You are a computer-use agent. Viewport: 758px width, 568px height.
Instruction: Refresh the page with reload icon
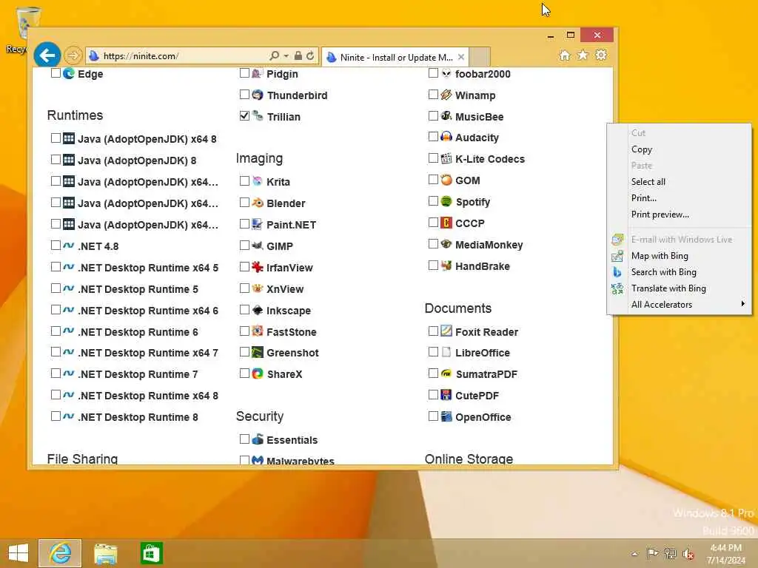tap(310, 56)
